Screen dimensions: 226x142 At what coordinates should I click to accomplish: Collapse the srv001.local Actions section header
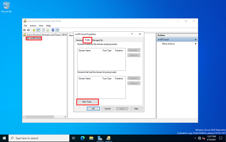pyautogui.click(x=196, y=40)
